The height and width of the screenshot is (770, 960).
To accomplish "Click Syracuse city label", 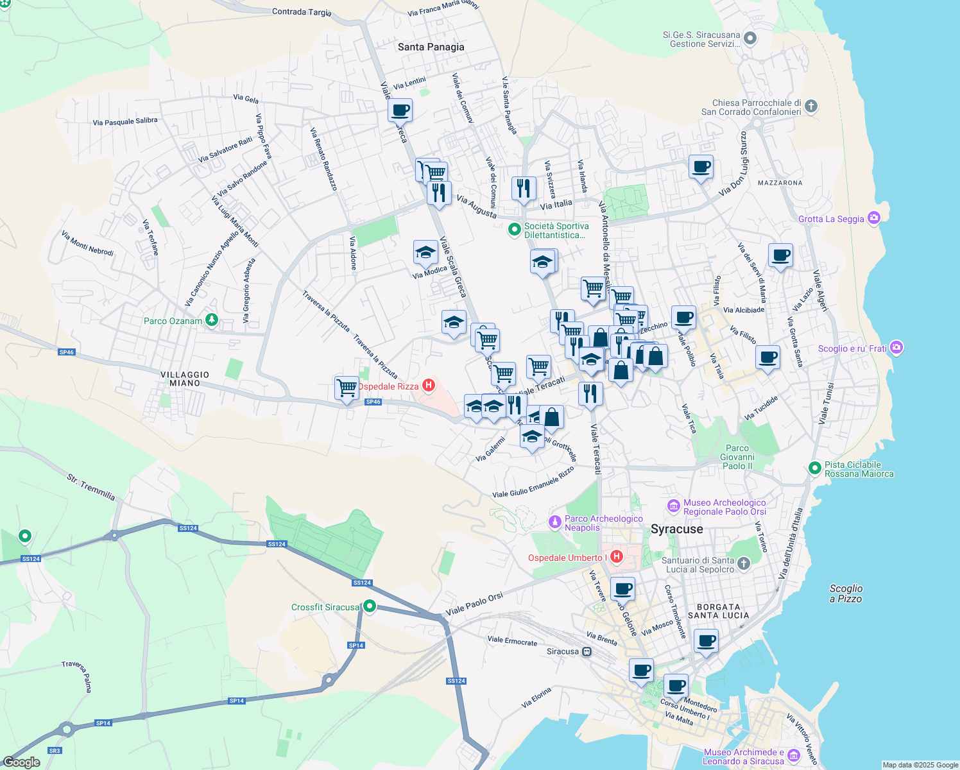I will click(x=676, y=529).
